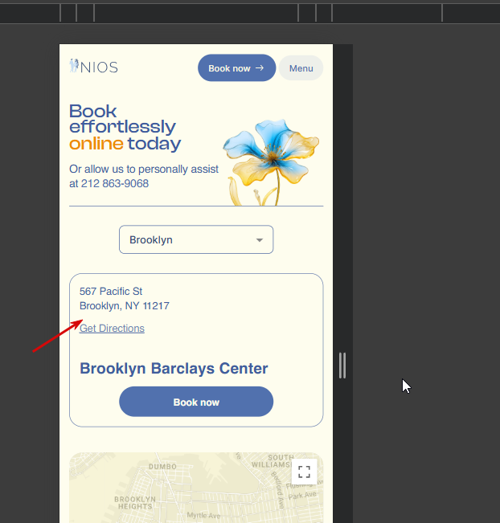Click the Get Directions link
500x523 pixels.
[x=112, y=329]
